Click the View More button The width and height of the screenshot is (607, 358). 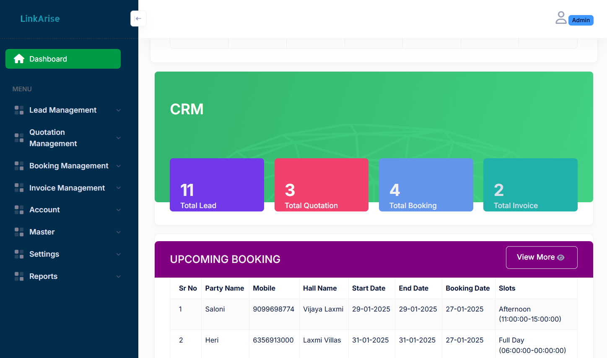(x=542, y=257)
